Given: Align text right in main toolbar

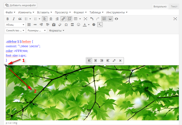Looking at the screenshot, I should (x=57, y=19).
